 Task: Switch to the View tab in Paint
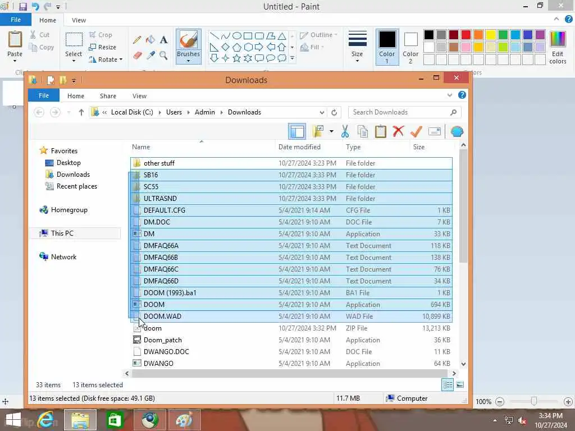point(79,20)
